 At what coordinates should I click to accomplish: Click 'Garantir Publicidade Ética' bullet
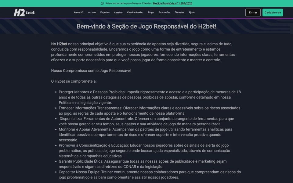(x=143, y=164)
